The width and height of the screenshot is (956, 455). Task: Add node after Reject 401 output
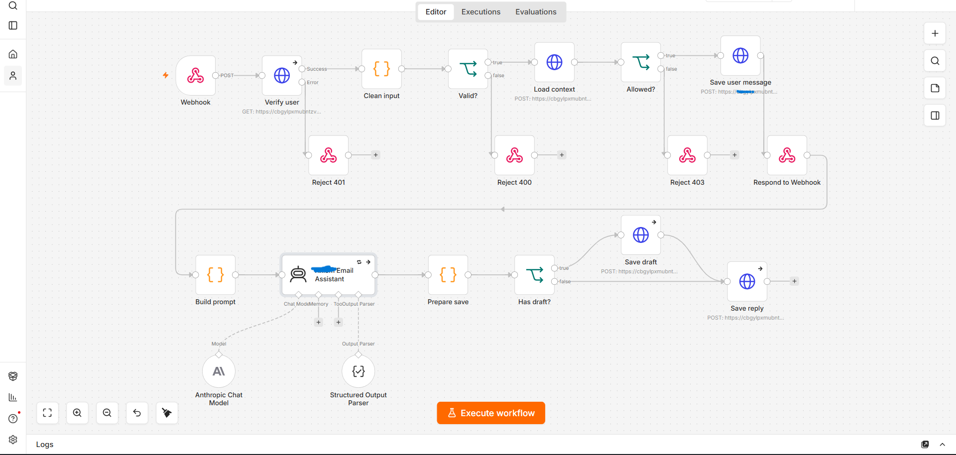pos(376,155)
